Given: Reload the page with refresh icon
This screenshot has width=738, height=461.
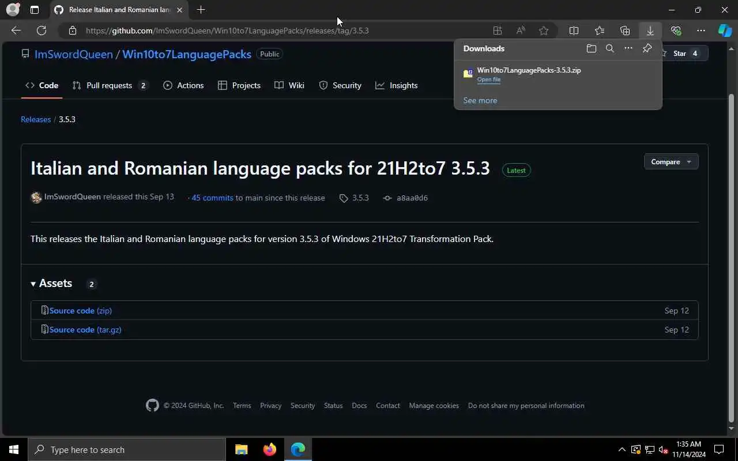Looking at the screenshot, I should coord(42,31).
